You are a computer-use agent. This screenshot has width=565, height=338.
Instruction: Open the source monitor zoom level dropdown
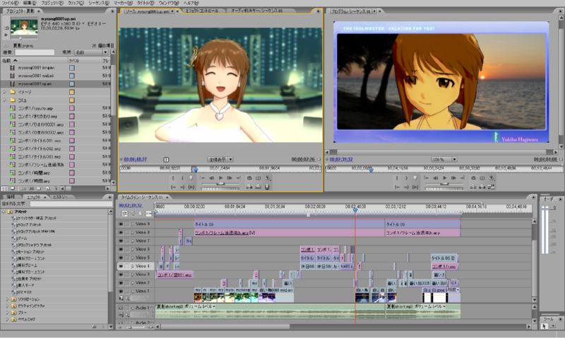coord(221,159)
